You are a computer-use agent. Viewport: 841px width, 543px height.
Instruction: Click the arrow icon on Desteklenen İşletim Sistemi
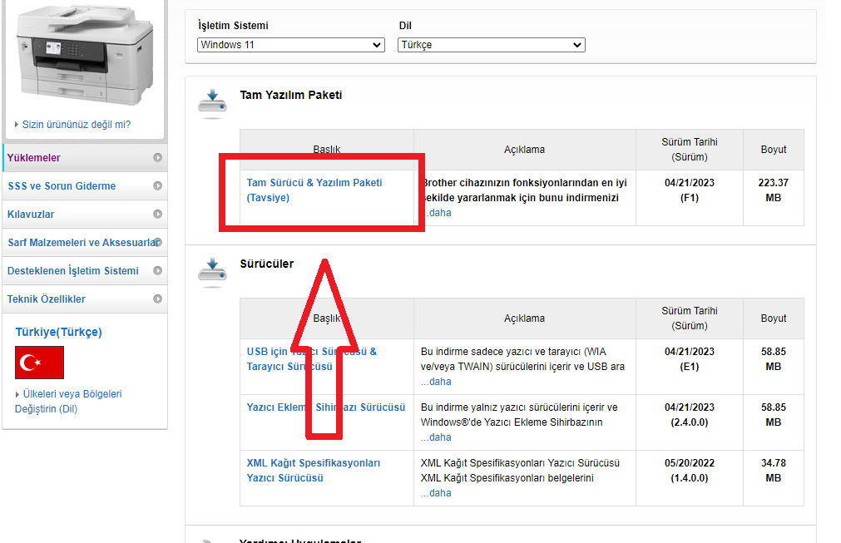tap(157, 271)
